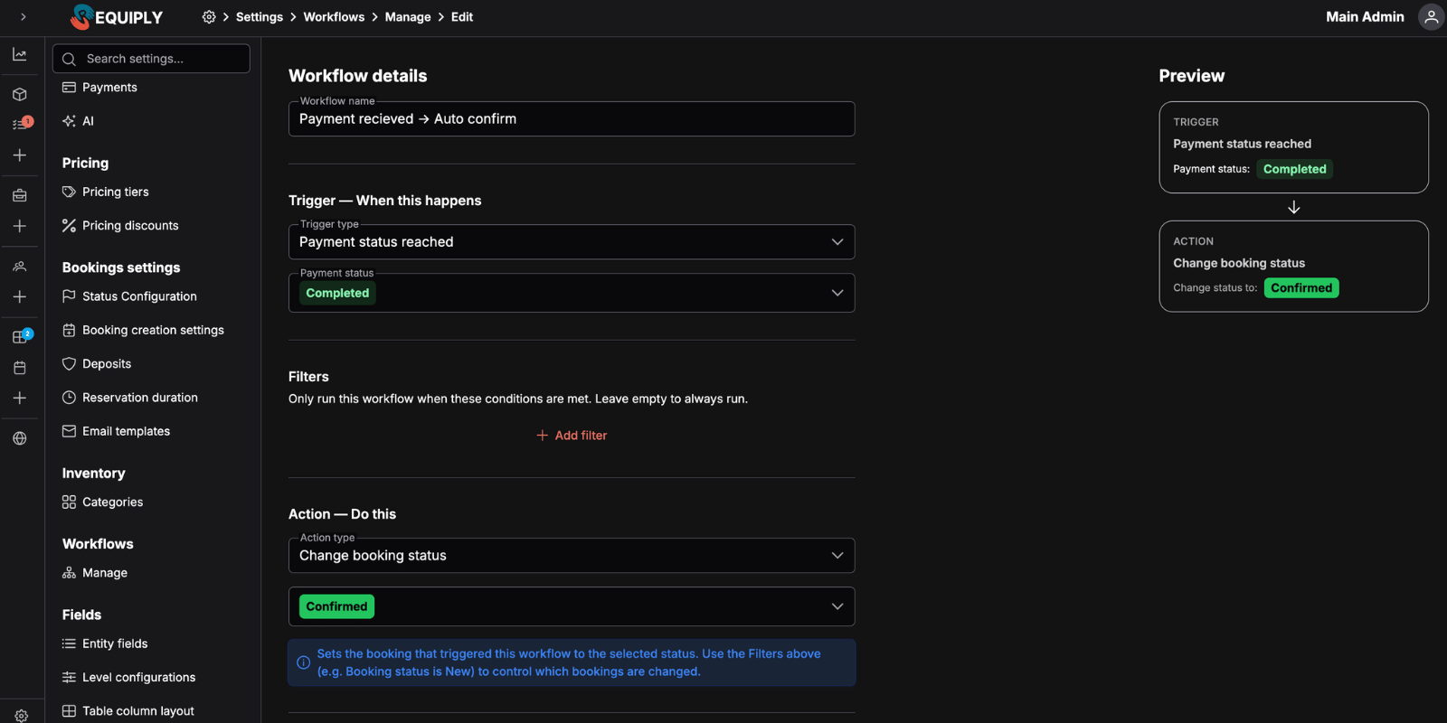
Task: Click the Search settings input field
Action: [x=152, y=59]
